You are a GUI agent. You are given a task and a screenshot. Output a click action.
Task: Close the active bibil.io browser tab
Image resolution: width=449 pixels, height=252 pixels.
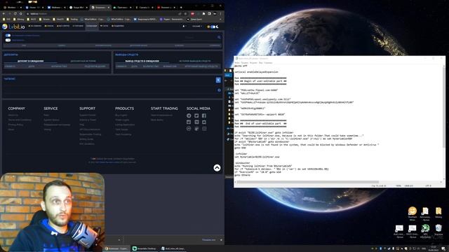109,8
